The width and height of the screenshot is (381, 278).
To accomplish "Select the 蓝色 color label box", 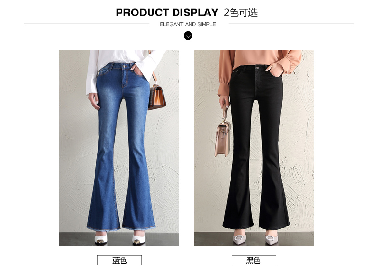I will click(x=120, y=260).
